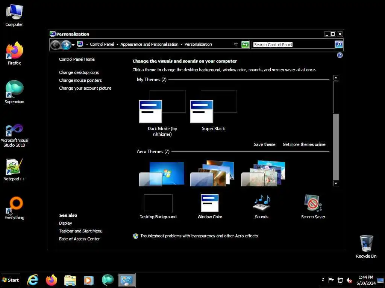Viewport: 385px width, 288px height.
Task: Select the Firefox desktop shortcut
Action: point(14,53)
